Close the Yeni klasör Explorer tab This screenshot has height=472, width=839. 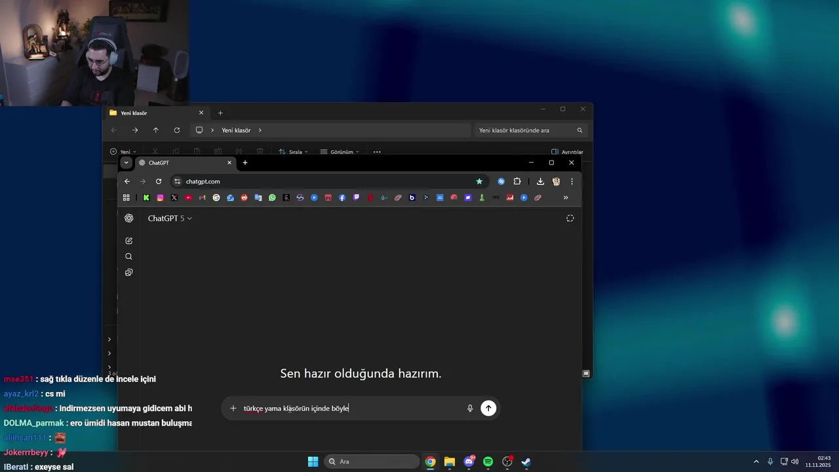click(201, 113)
